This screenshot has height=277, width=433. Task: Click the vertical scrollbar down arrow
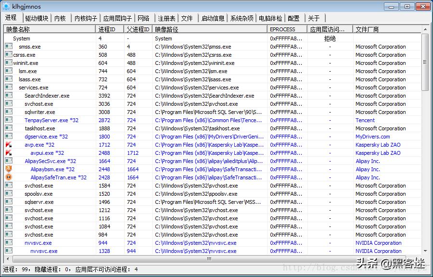coord(425,251)
